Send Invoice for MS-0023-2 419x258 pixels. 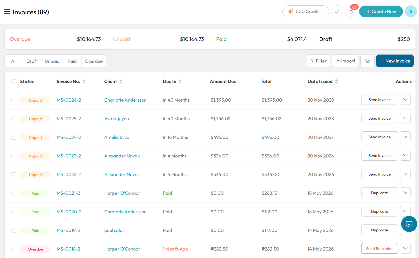(x=380, y=155)
